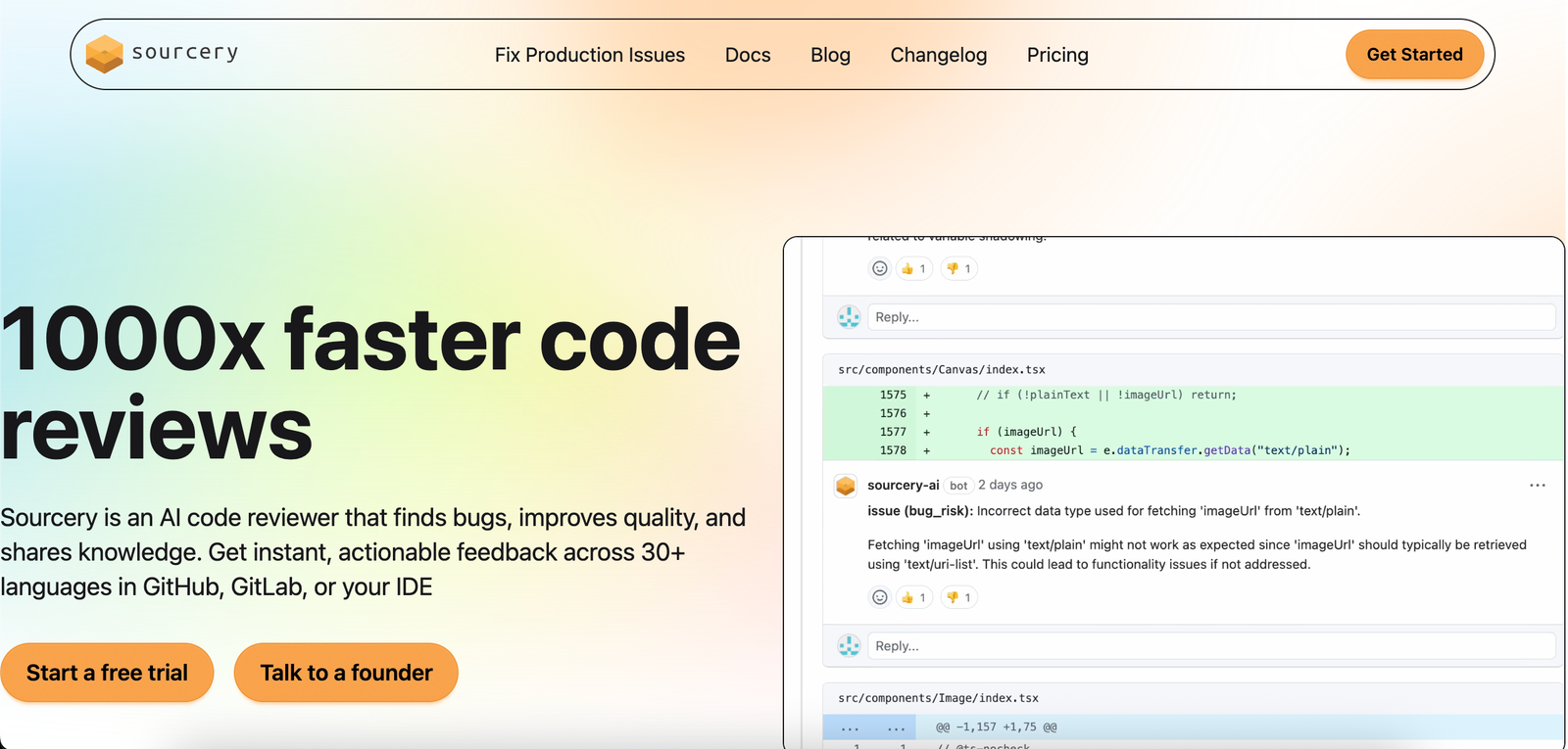Click Talk to a founder button

tap(346, 673)
